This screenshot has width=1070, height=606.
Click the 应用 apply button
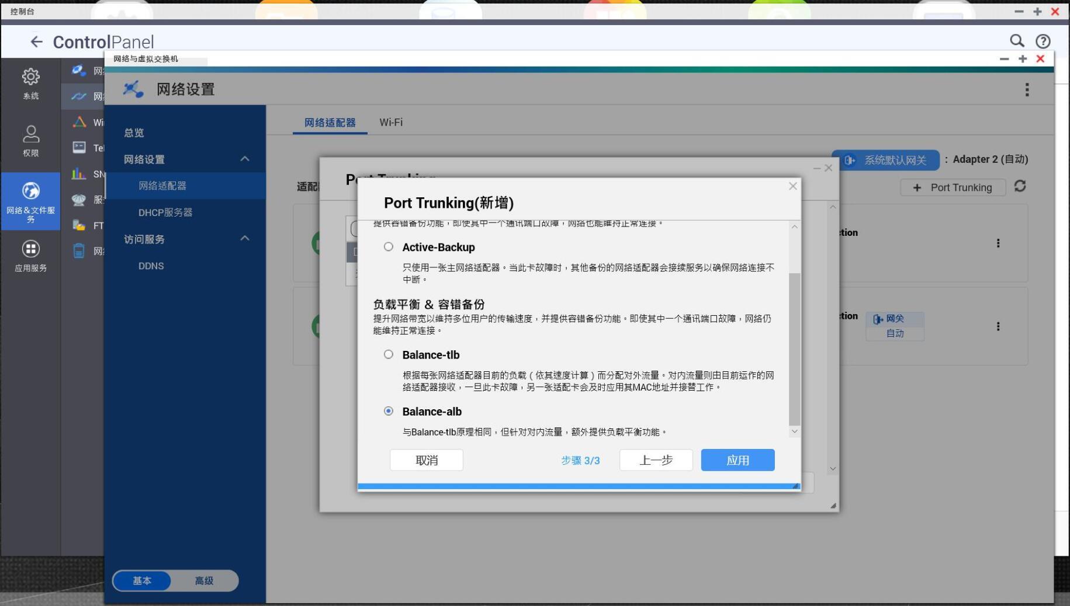pyautogui.click(x=737, y=460)
